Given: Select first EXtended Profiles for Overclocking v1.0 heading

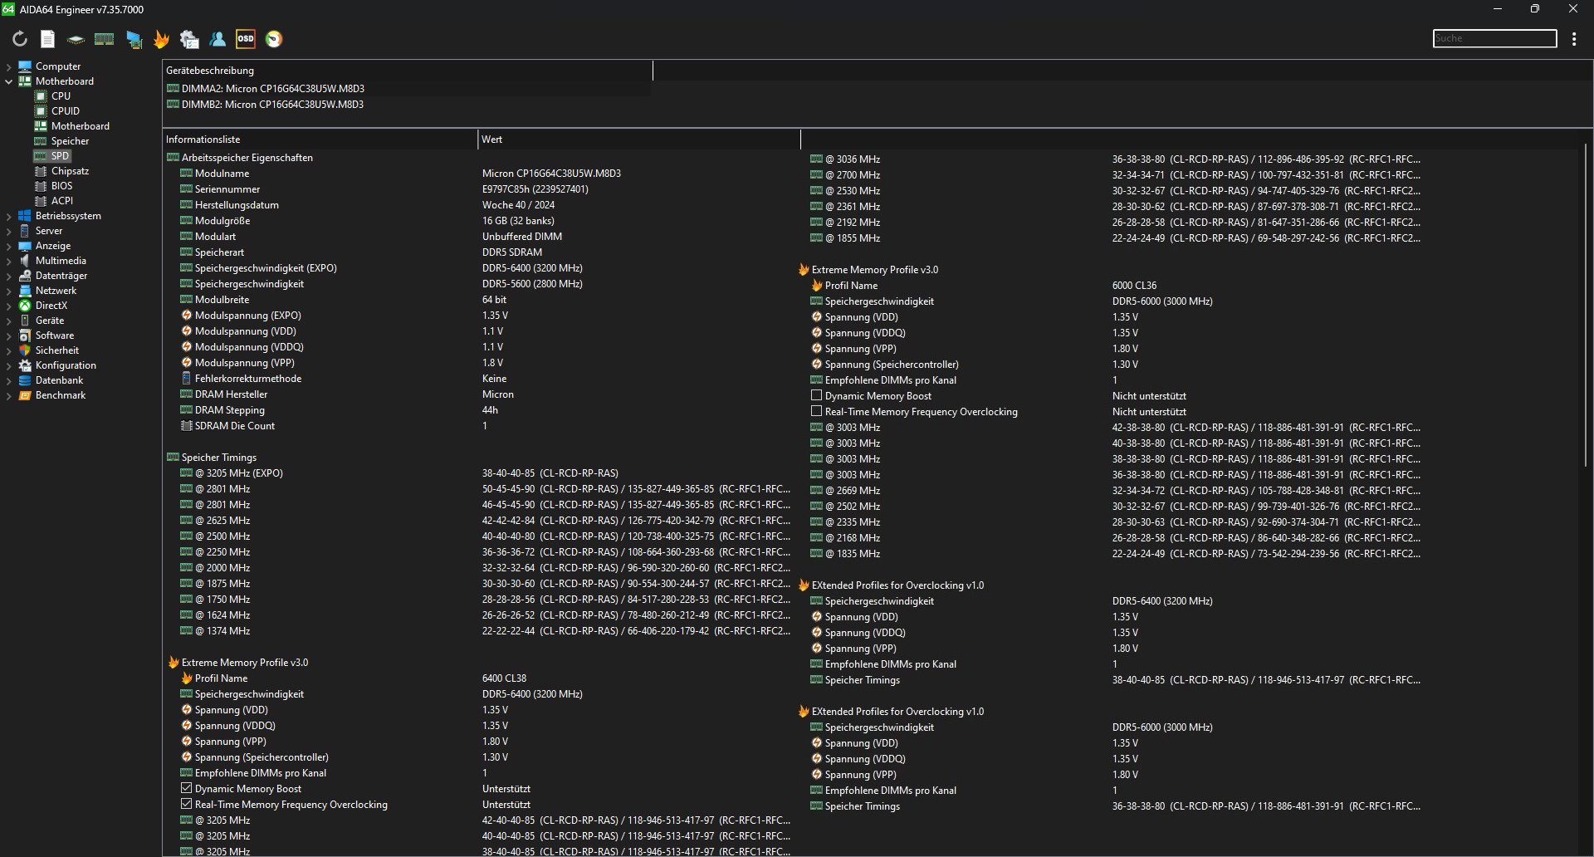Looking at the screenshot, I should pos(897,585).
